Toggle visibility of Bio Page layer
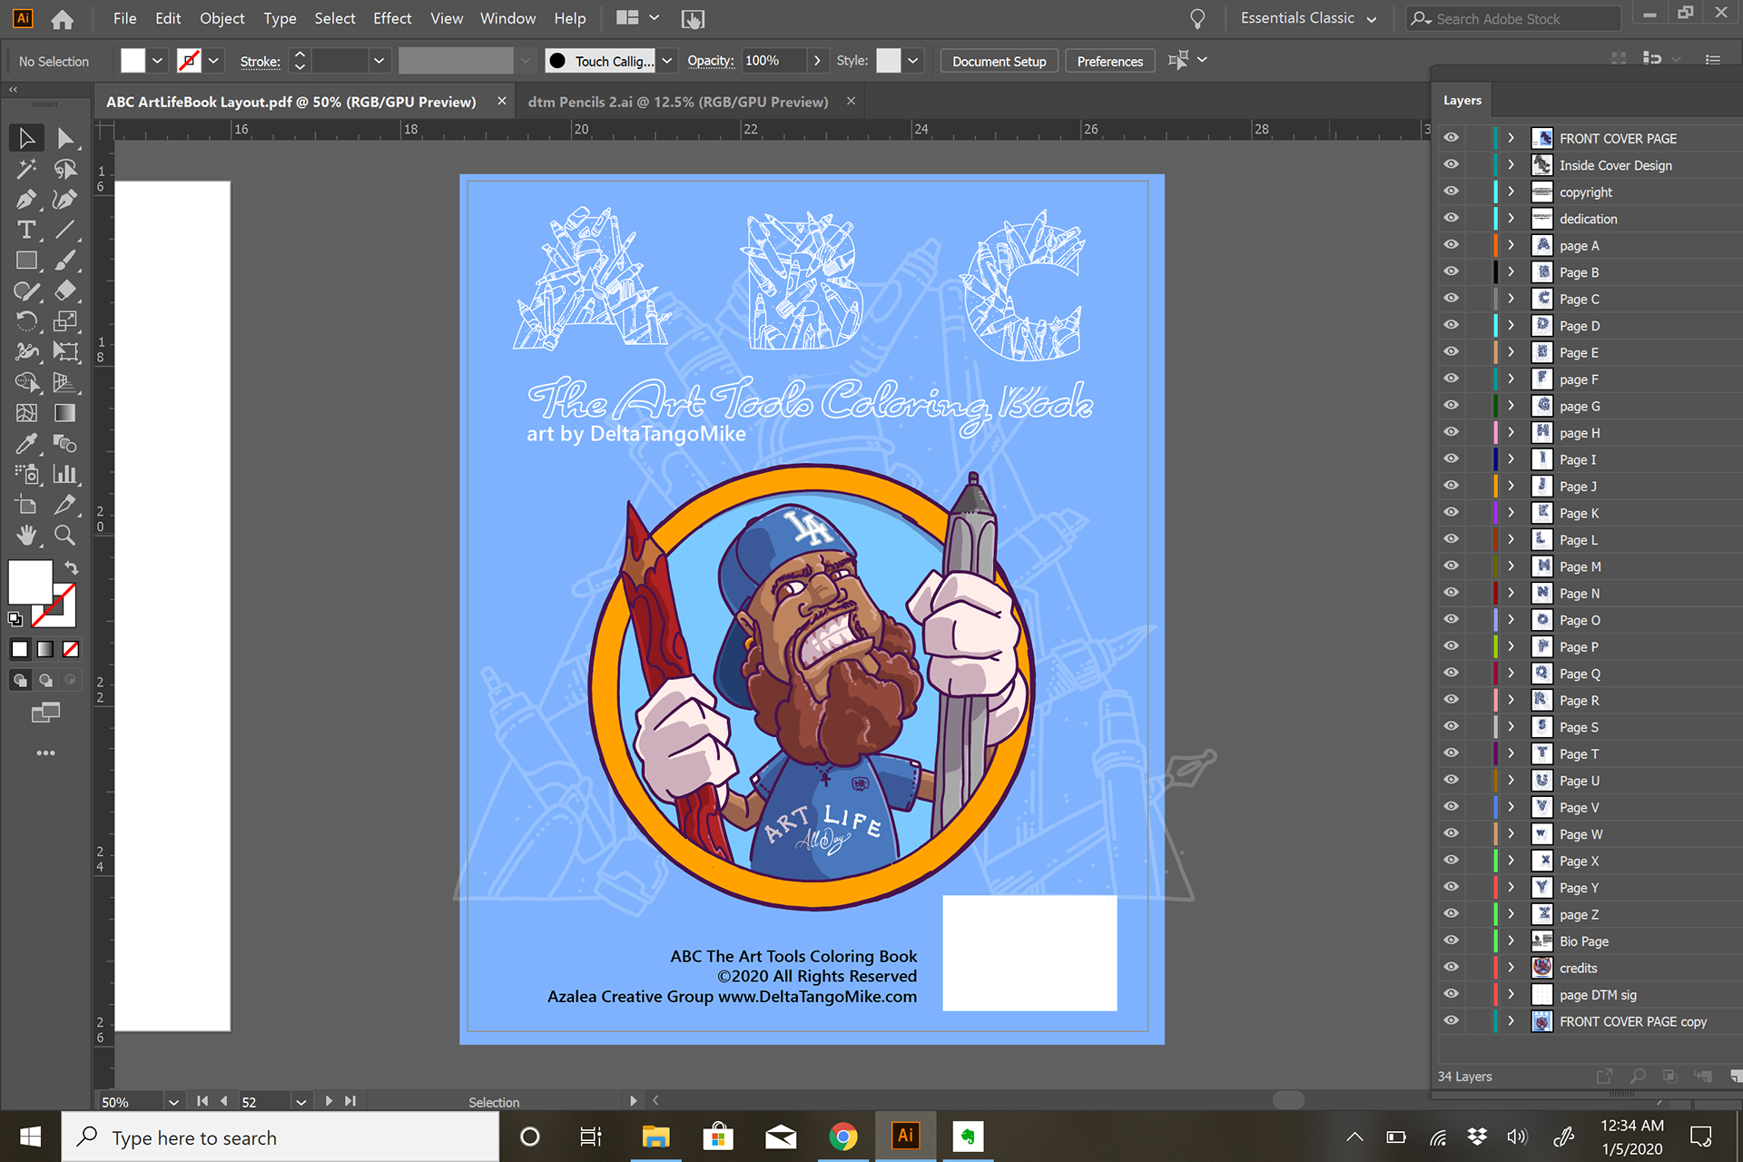The image size is (1743, 1162). (x=1452, y=940)
